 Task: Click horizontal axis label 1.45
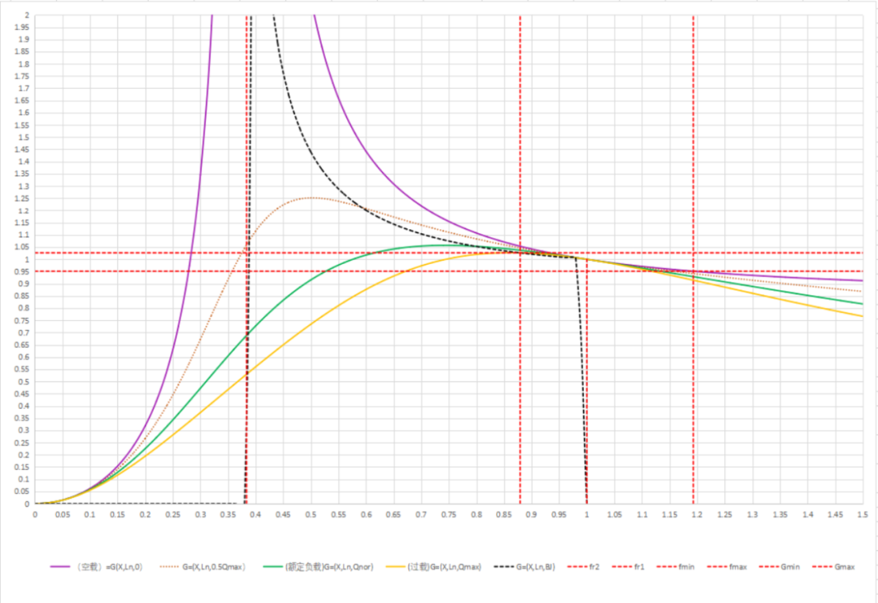(x=835, y=514)
